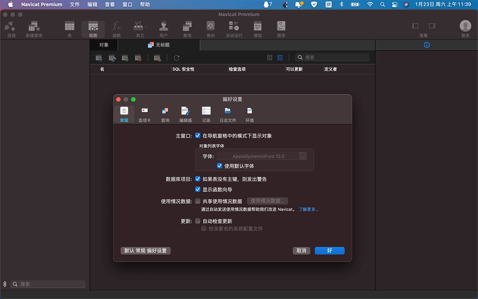Open the 选项卡 tabs preferences pane
This screenshot has width=478, height=299.
145,114
